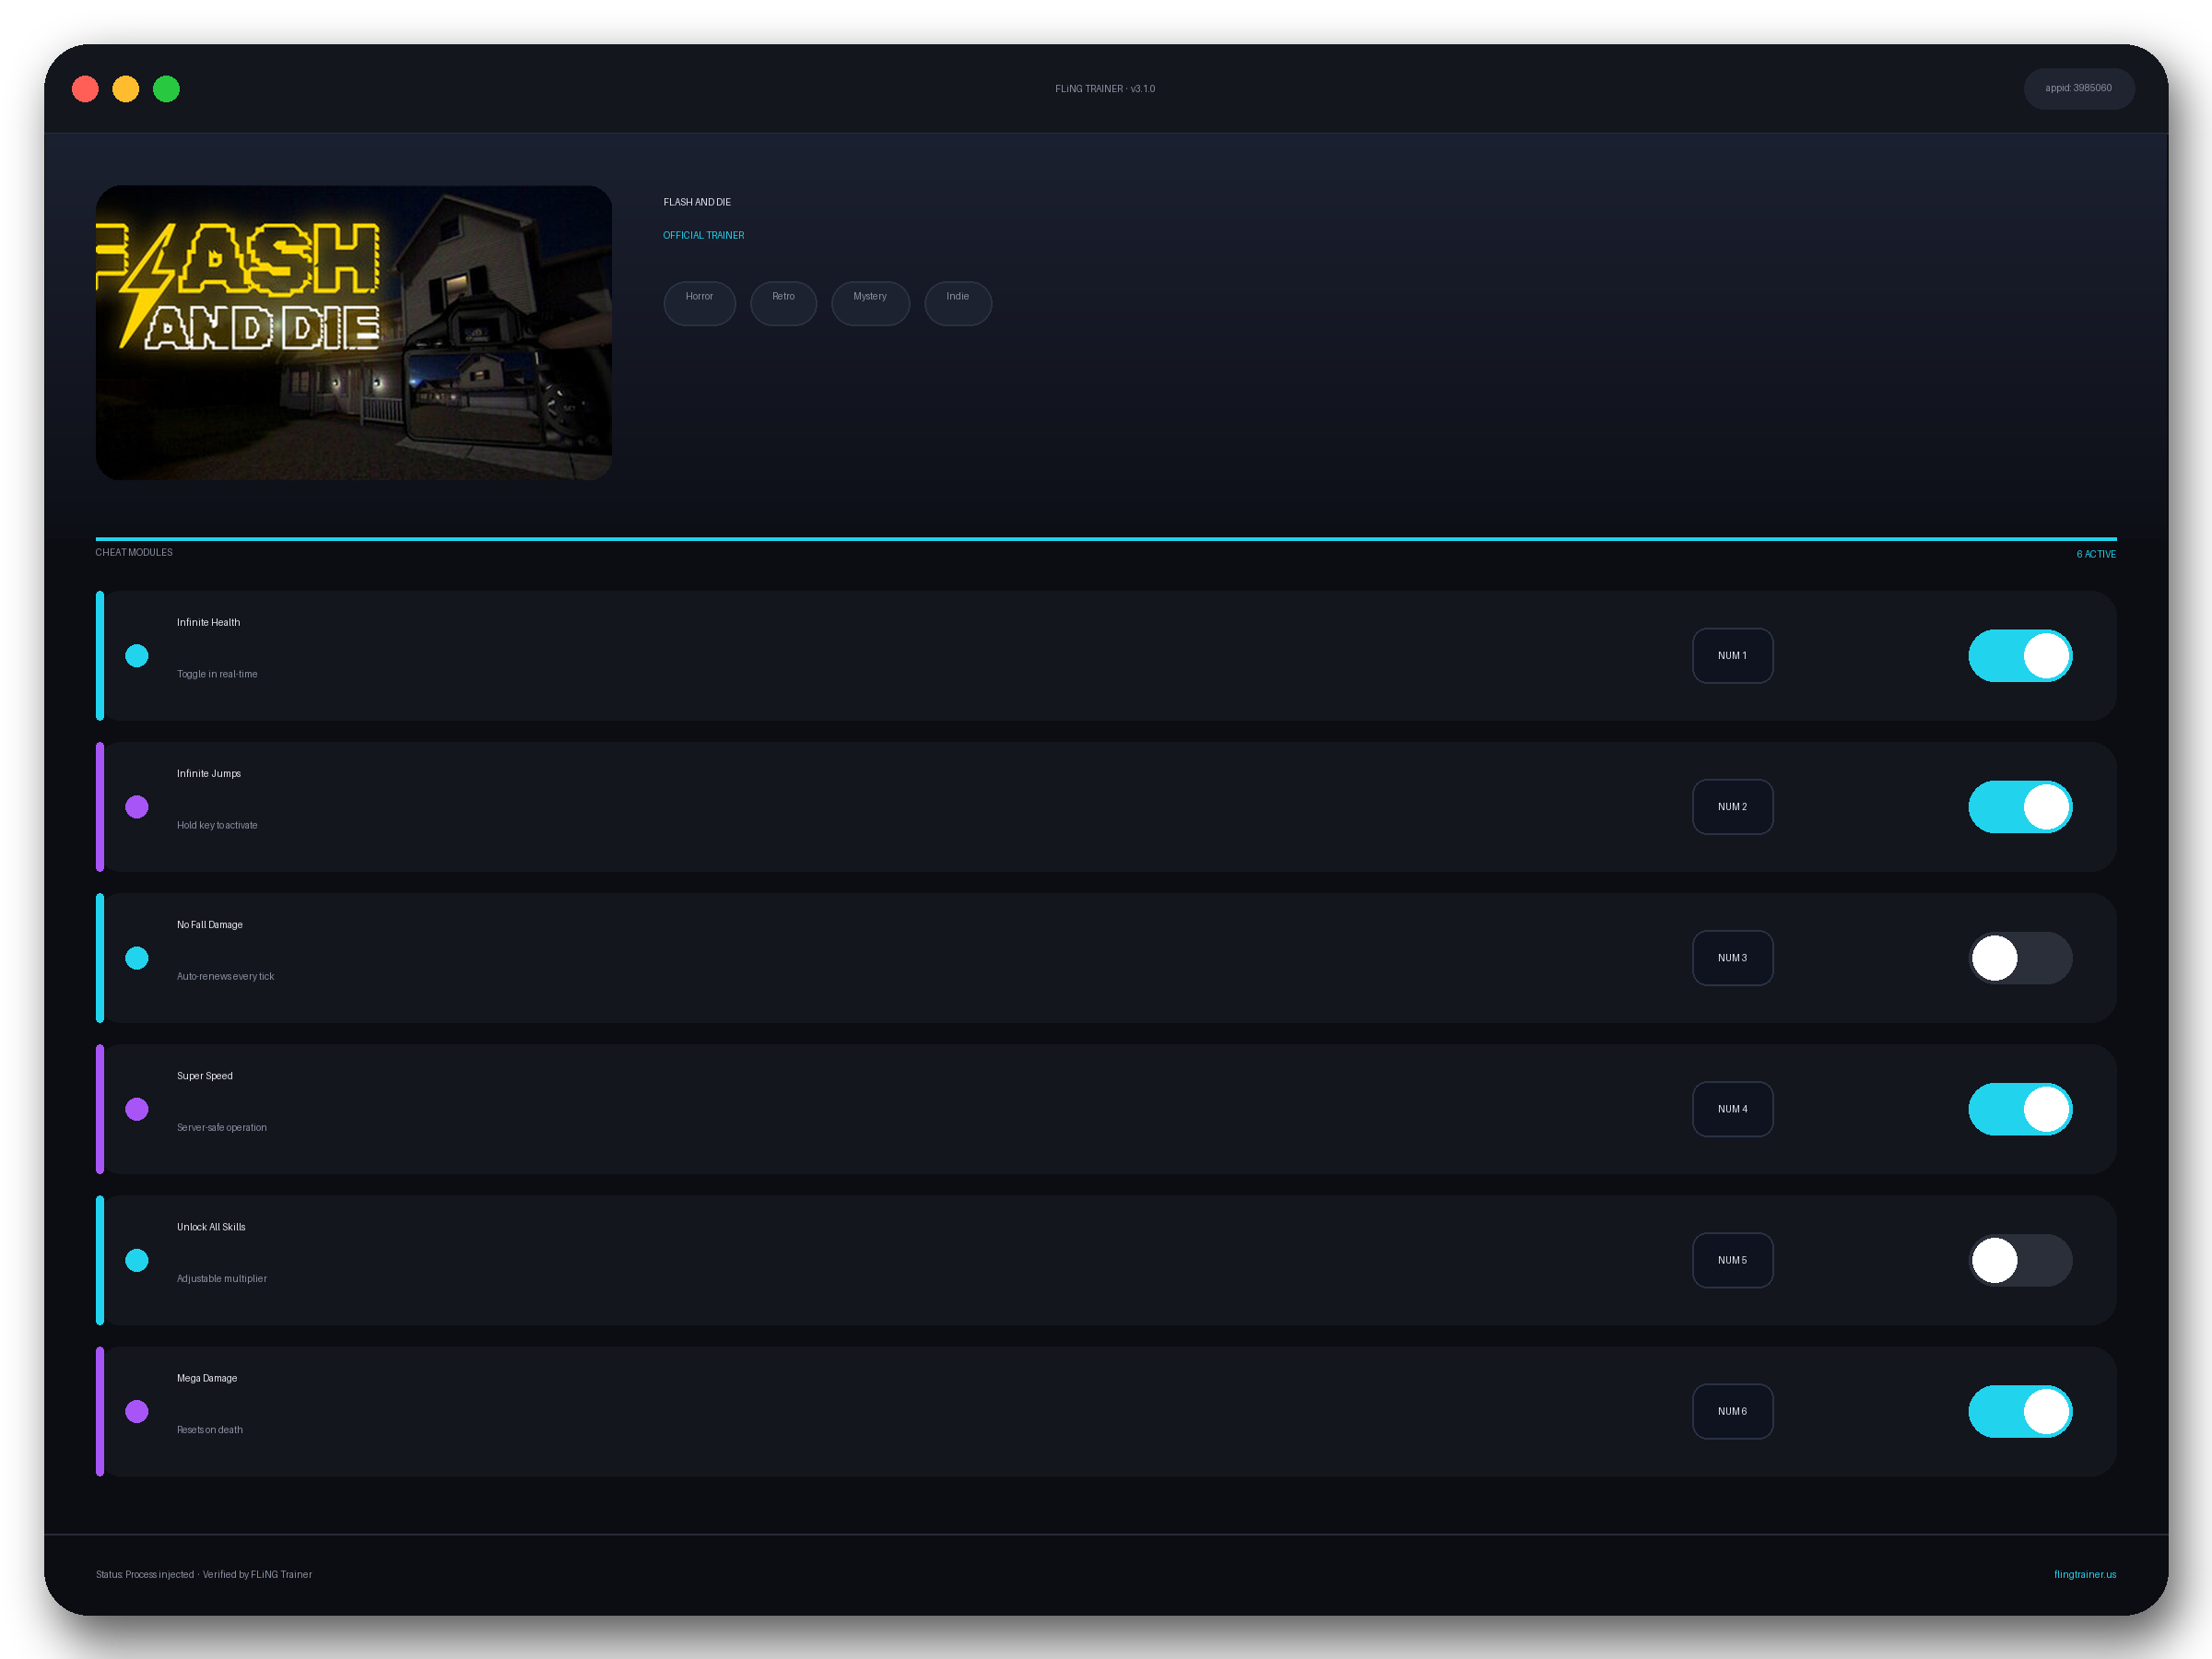Click the purple dot beside Super Speed
This screenshot has height=1659, width=2212.
click(x=137, y=1109)
